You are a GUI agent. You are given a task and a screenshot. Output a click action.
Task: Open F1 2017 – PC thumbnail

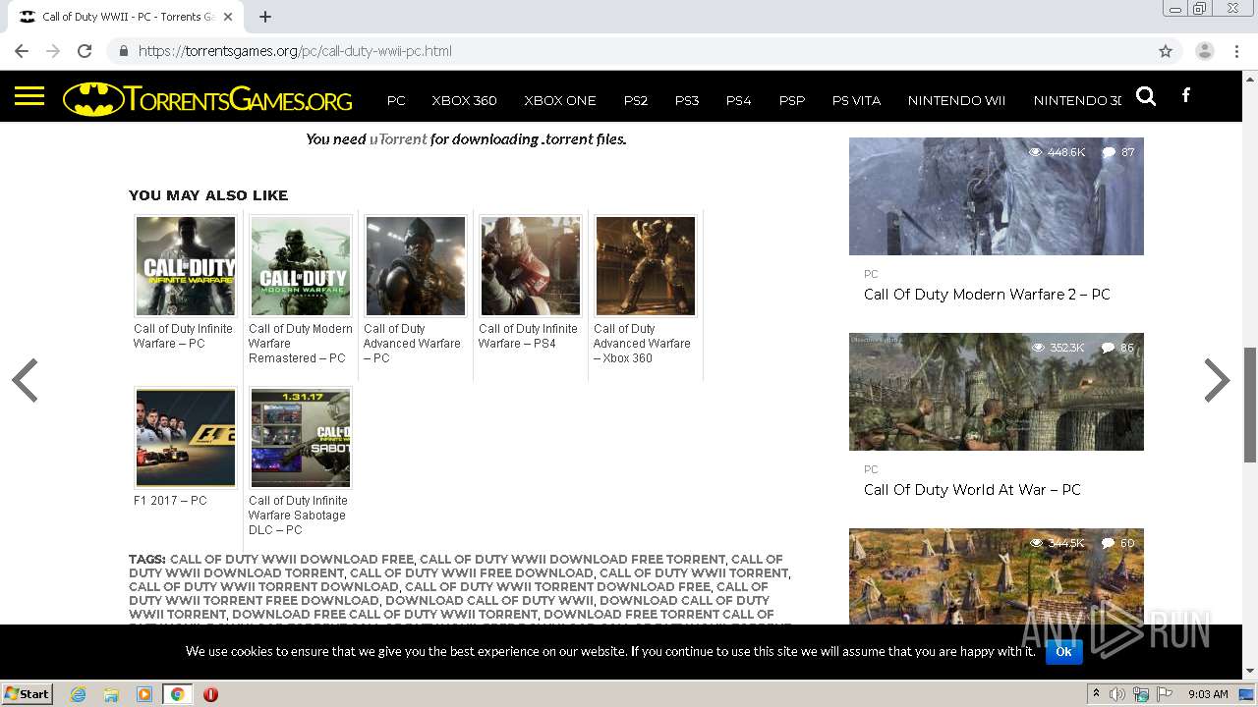pos(186,438)
